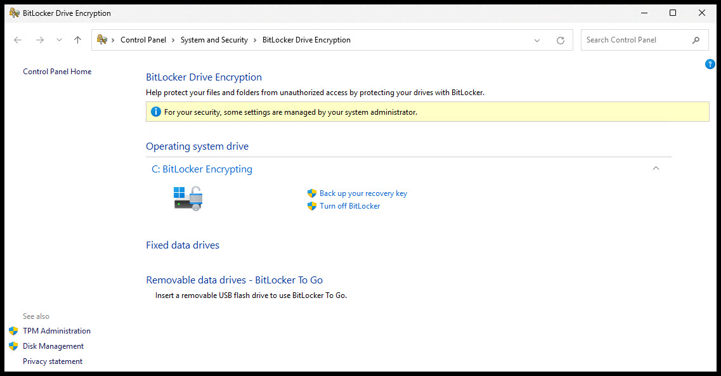The width and height of the screenshot is (721, 376).
Task: Collapse the C: BitLocker Encrypting section
Action: 656,168
